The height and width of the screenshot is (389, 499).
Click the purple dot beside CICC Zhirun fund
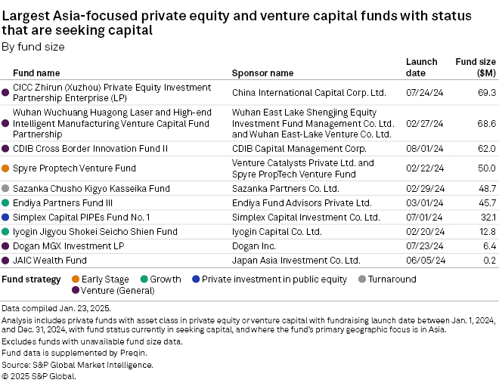click(6, 93)
